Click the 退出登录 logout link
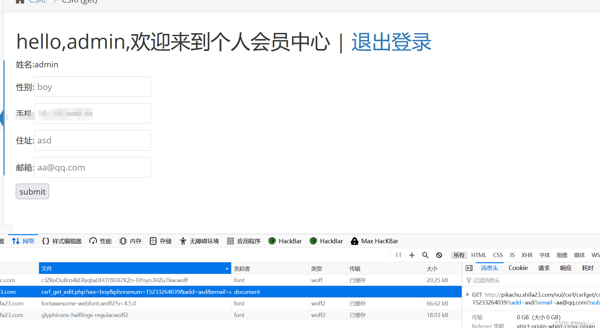This screenshot has width=600, height=328. point(391,42)
